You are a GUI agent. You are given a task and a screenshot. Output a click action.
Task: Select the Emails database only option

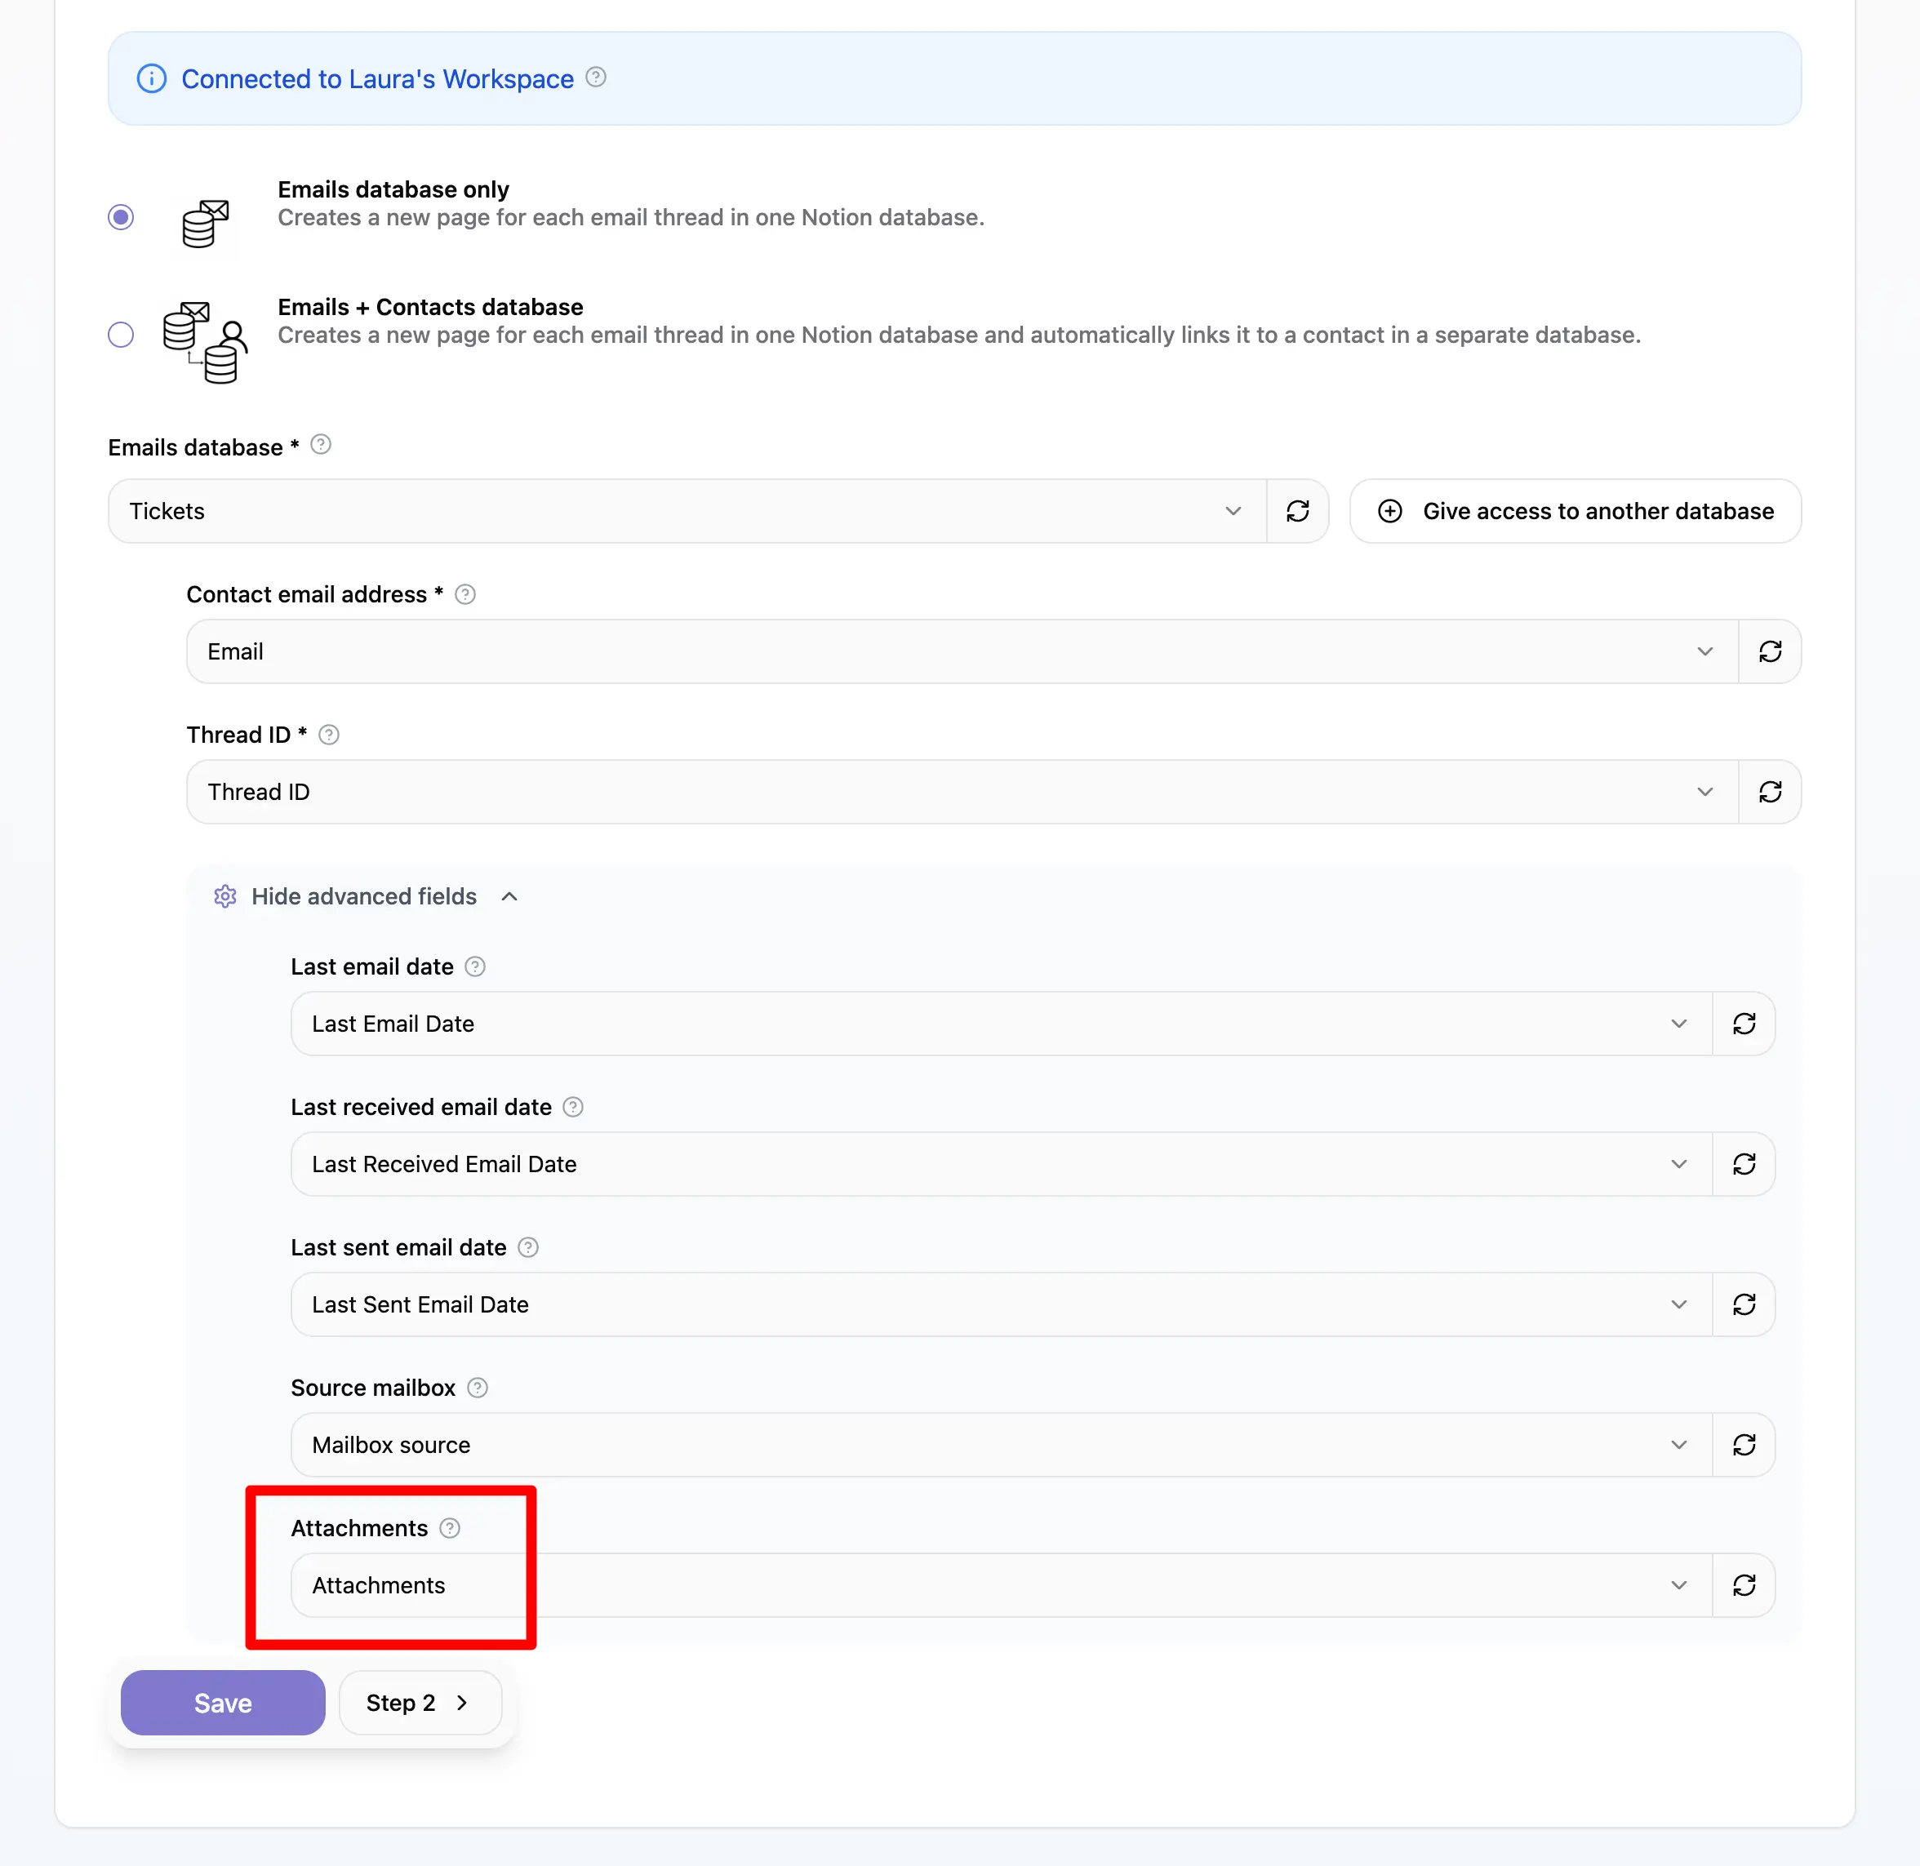121,216
